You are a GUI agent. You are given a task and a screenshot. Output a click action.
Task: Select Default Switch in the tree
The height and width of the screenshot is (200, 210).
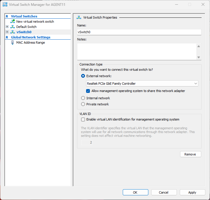pos(26,27)
